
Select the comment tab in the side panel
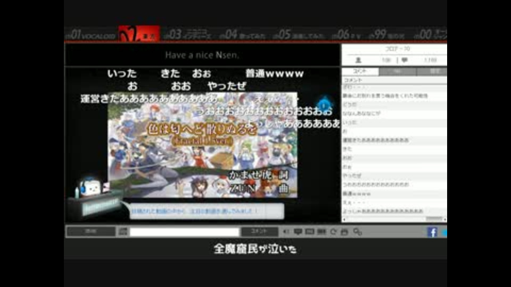pos(360,71)
